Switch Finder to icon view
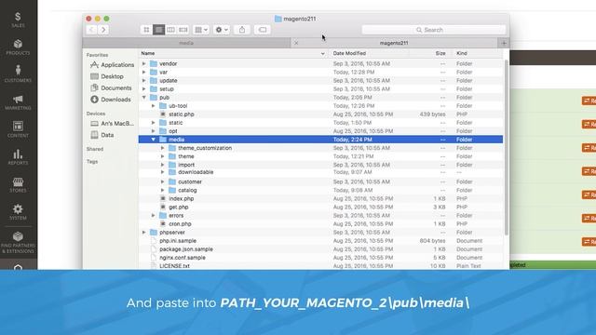 (x=146, y=30)
